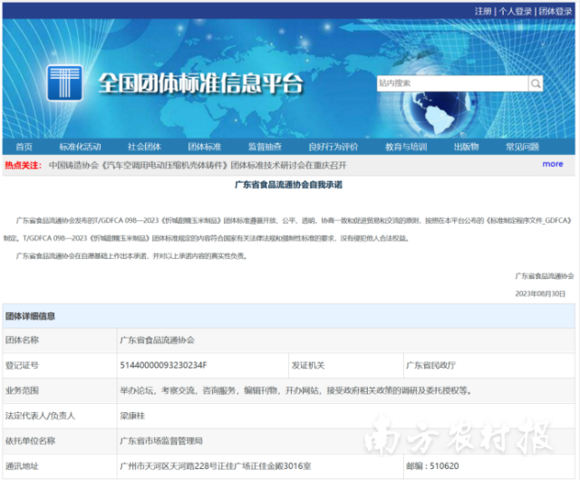Click the name 梁康桂

point(132,416)
